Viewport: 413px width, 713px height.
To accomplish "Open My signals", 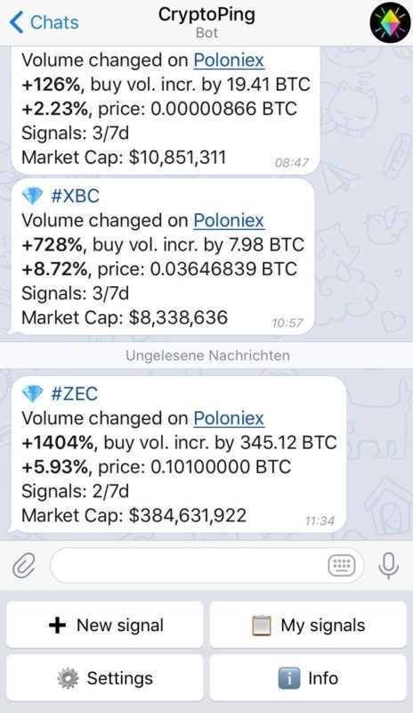I will (308, 625).
